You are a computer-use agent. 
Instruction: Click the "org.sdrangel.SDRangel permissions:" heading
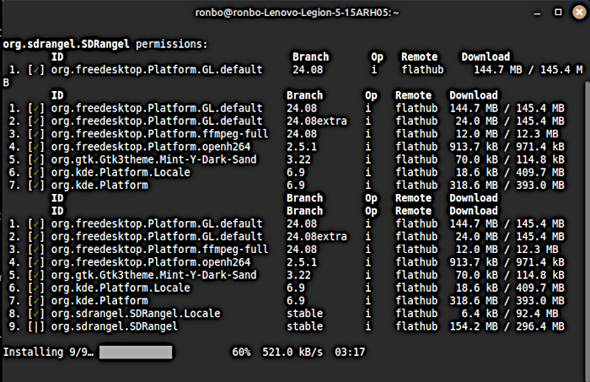click(x=105, y=44)
